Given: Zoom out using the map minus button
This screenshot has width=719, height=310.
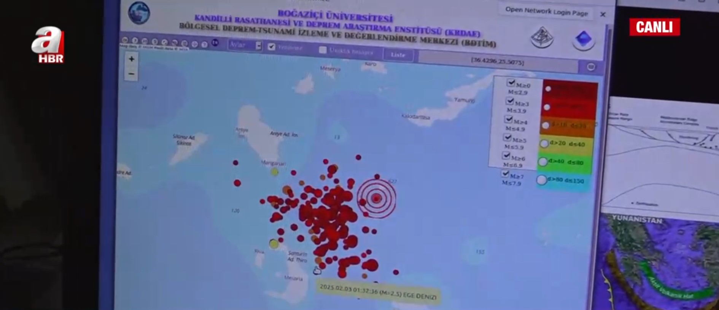Looking at the screenshot, I should [131, 74].
